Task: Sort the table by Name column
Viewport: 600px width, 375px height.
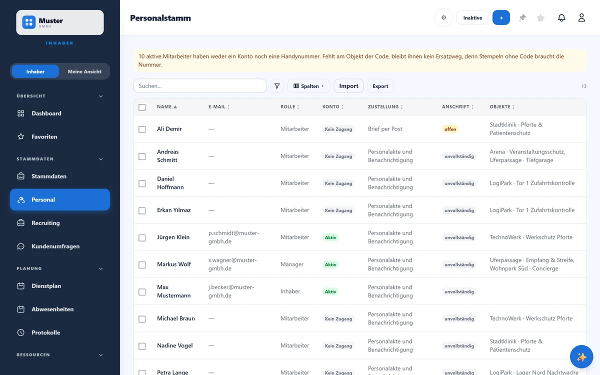Action: [x=167, y=107]
